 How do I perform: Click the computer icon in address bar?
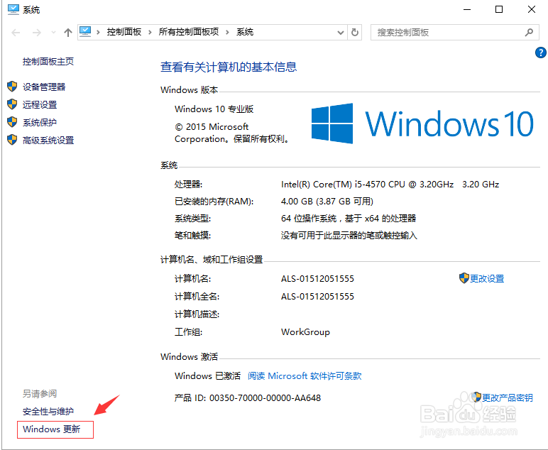tap(85, 32)
